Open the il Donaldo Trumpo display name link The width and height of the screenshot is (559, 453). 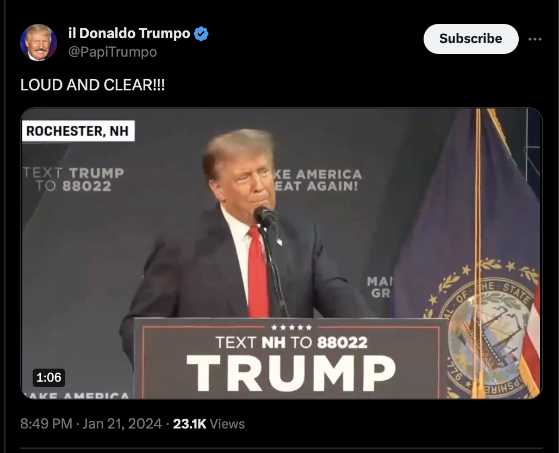coord(129,33)
